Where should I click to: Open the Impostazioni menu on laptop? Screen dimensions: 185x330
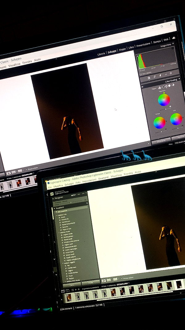coord(89,180)
